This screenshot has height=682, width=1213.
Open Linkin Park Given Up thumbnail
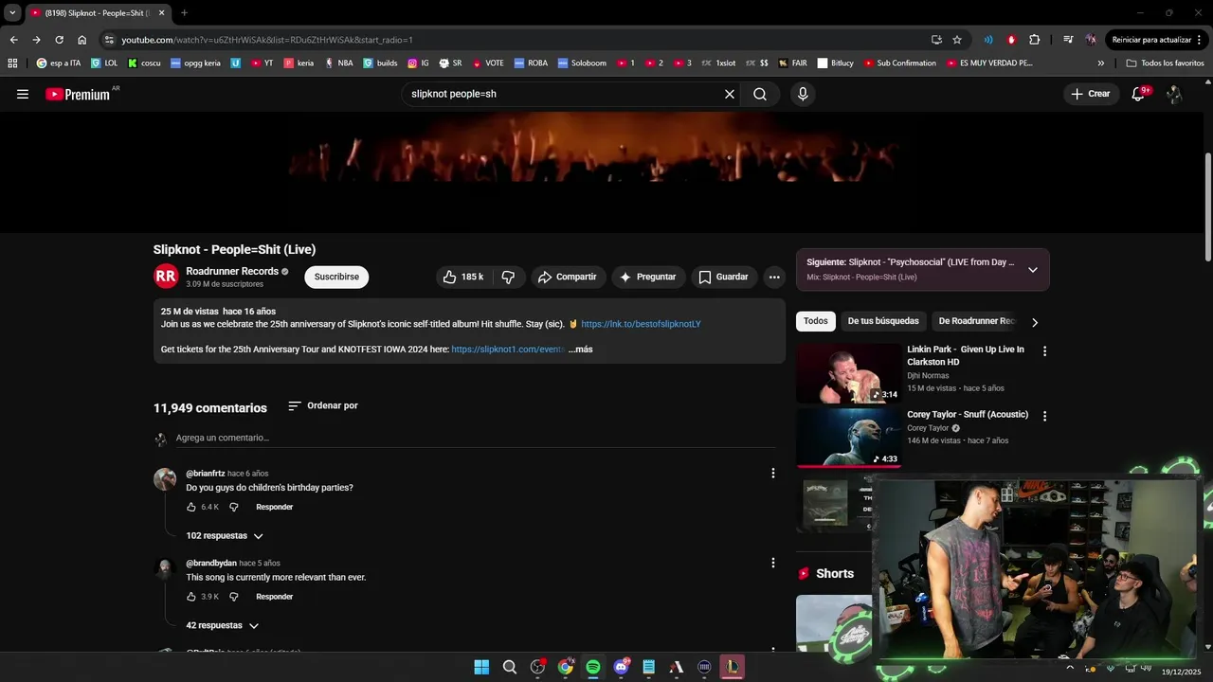pos(849,373)
